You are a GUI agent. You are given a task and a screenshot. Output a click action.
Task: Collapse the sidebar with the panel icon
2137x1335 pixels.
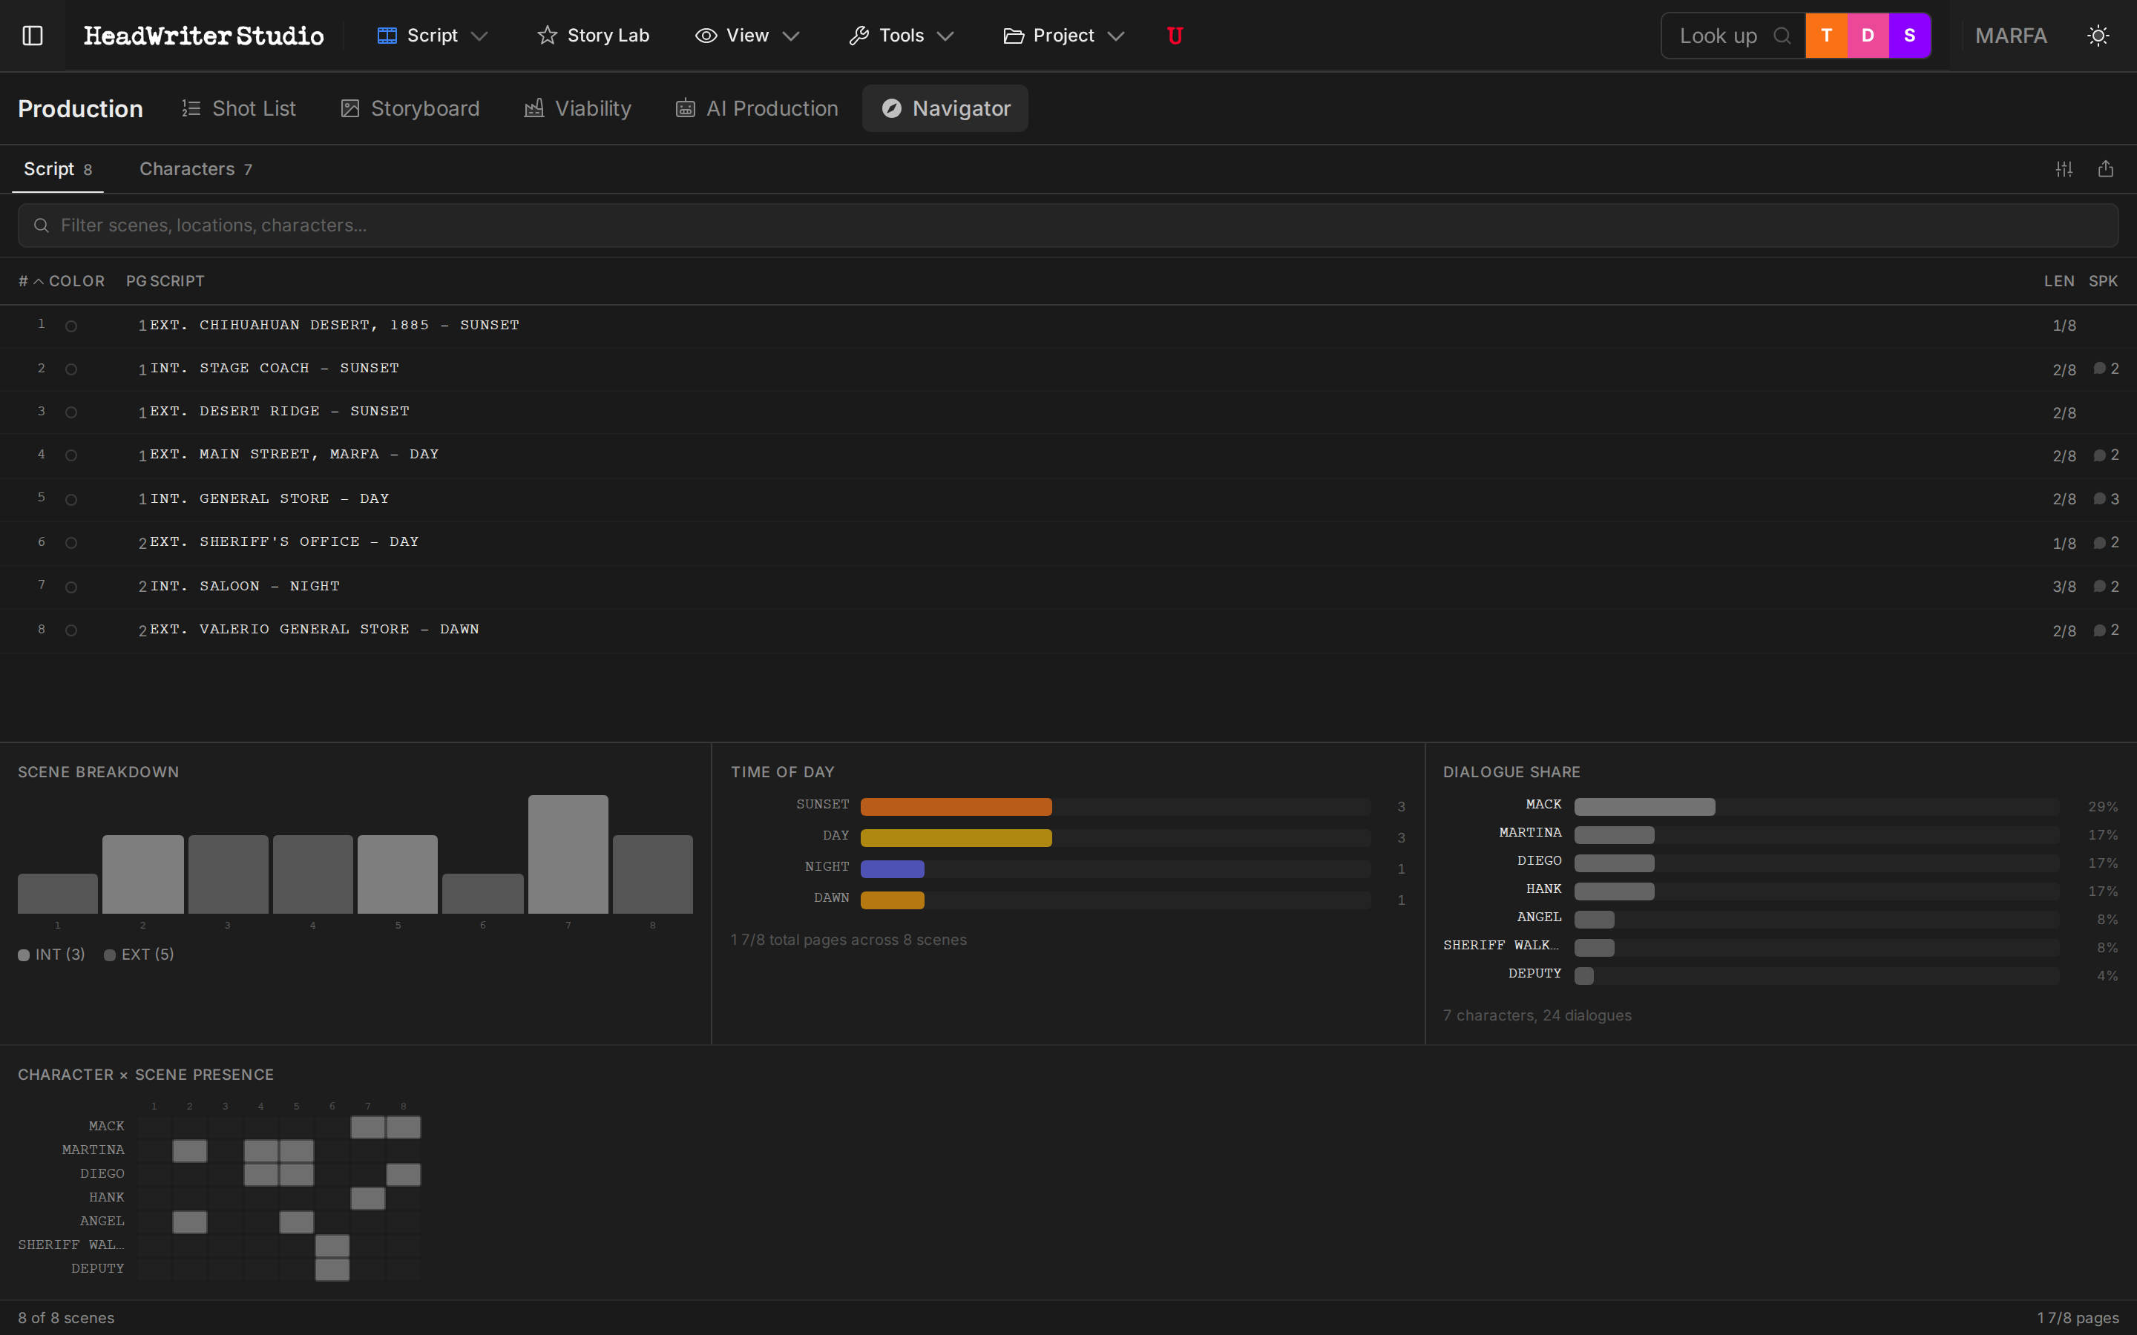click(33, 36)
